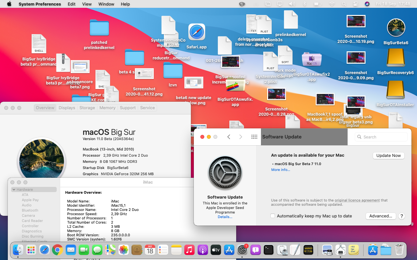Screen dimensions: 417x260
Task: Open the View menu
Action: tap(87, 4)
